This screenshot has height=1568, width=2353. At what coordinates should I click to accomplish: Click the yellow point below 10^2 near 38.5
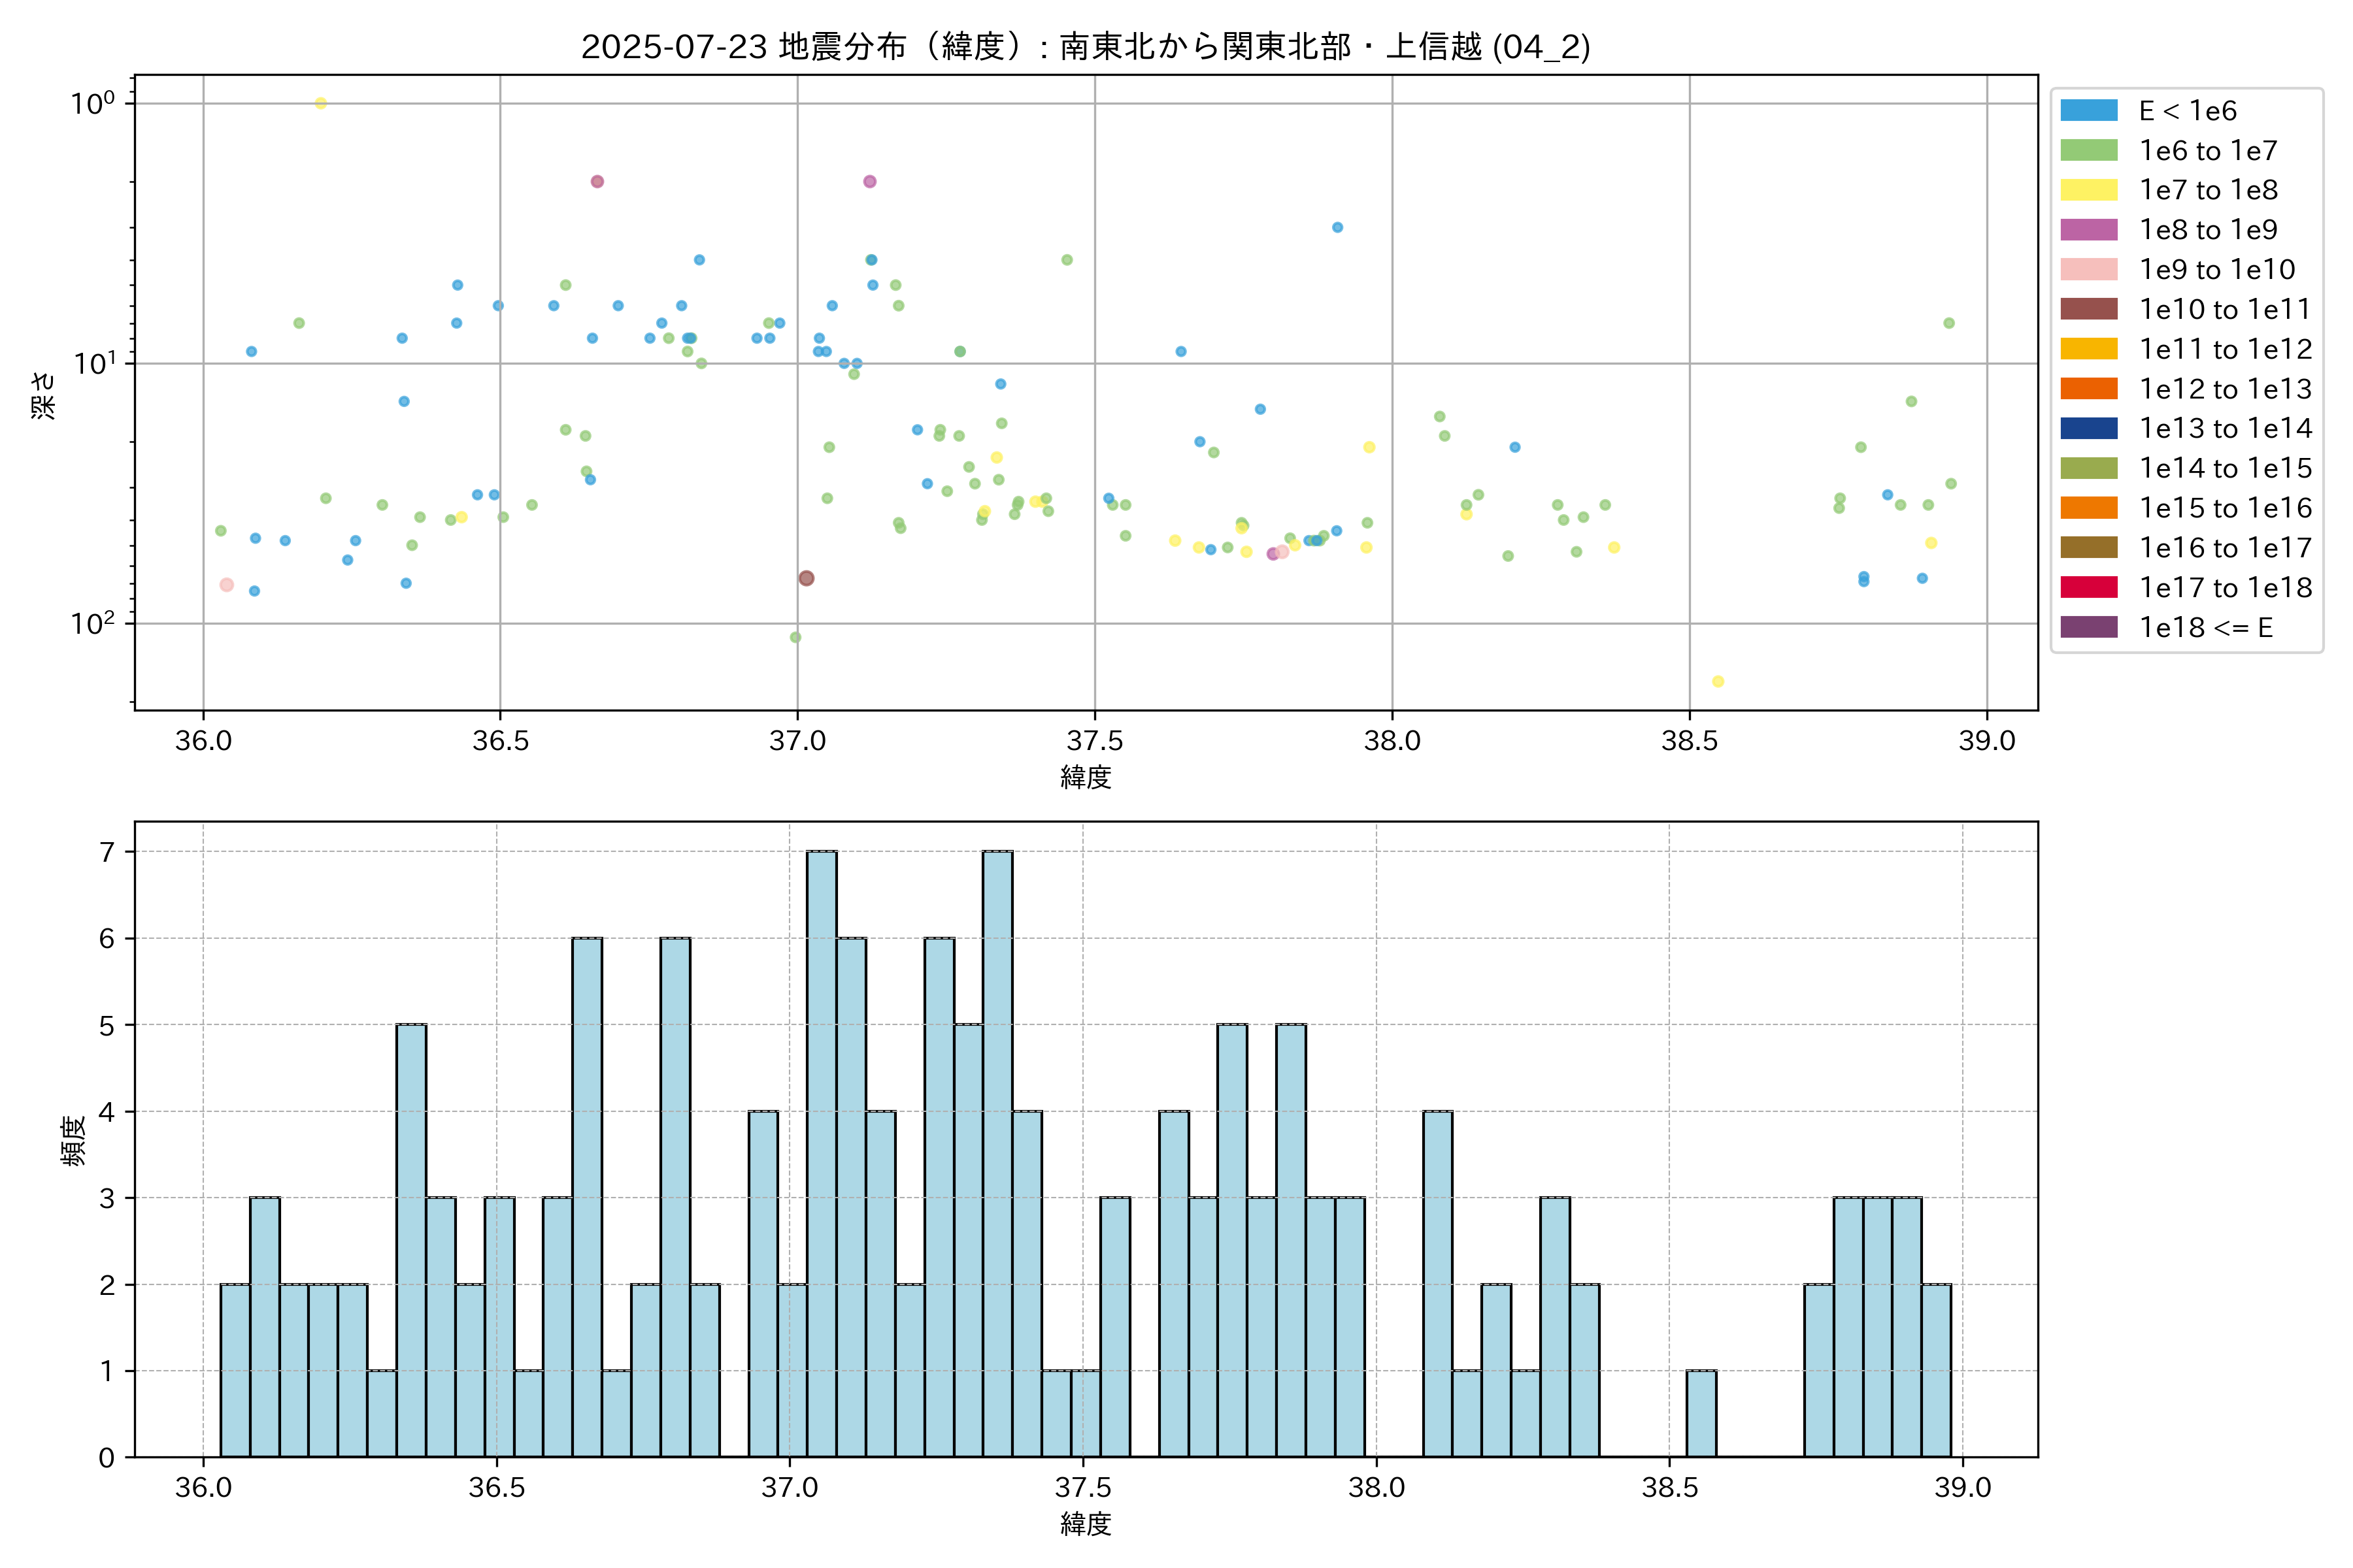(x=1718, y=682)
